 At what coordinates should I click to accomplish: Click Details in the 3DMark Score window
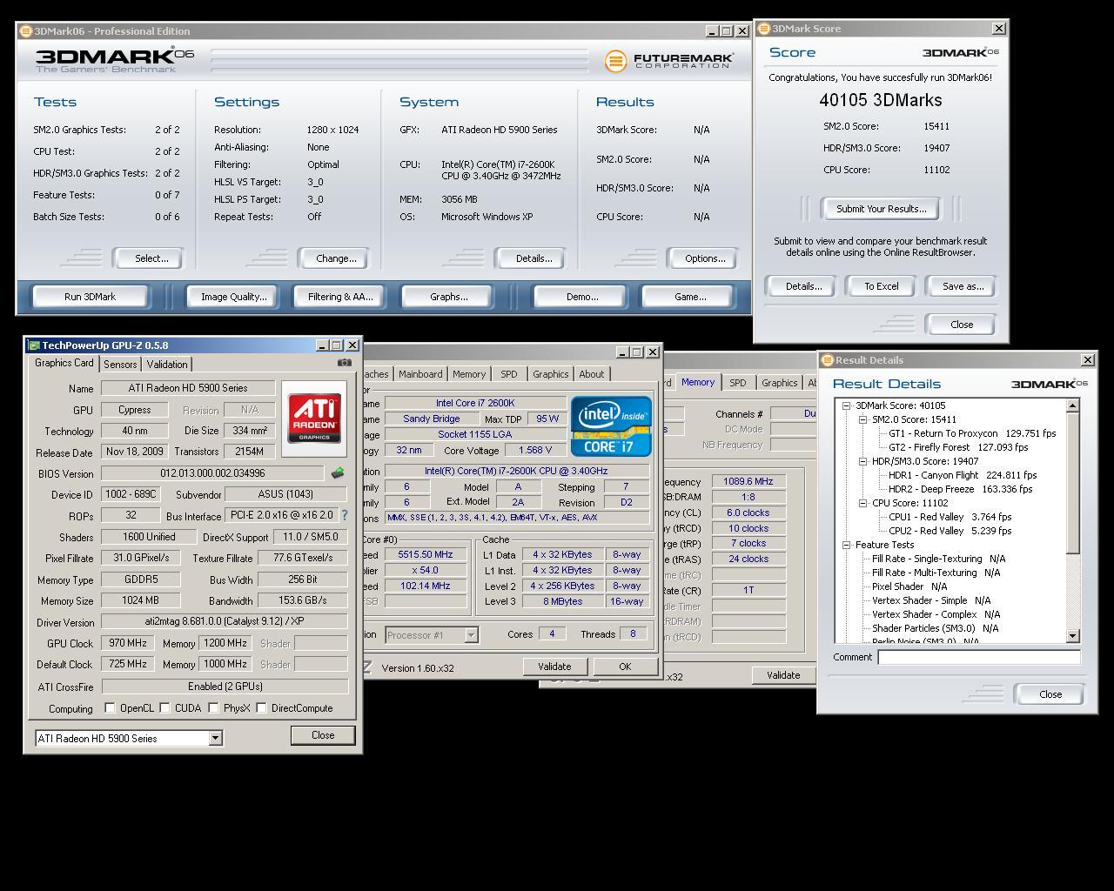tap(803, 286)
